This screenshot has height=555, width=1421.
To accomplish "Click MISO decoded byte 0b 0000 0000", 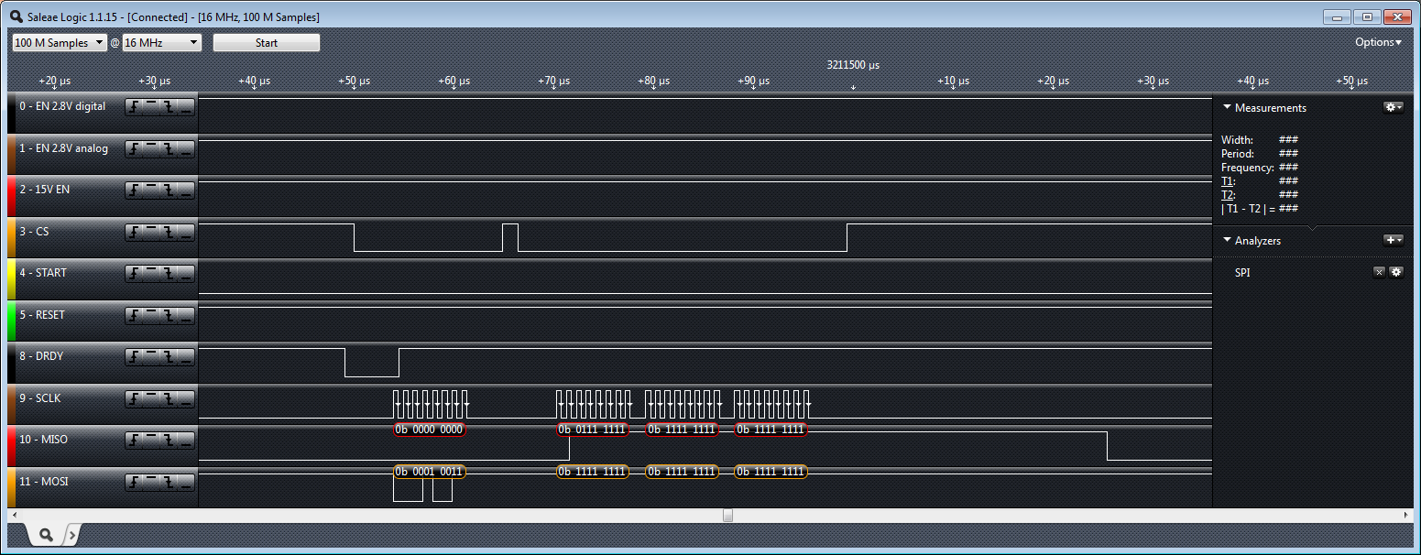I will click(430, 430).
